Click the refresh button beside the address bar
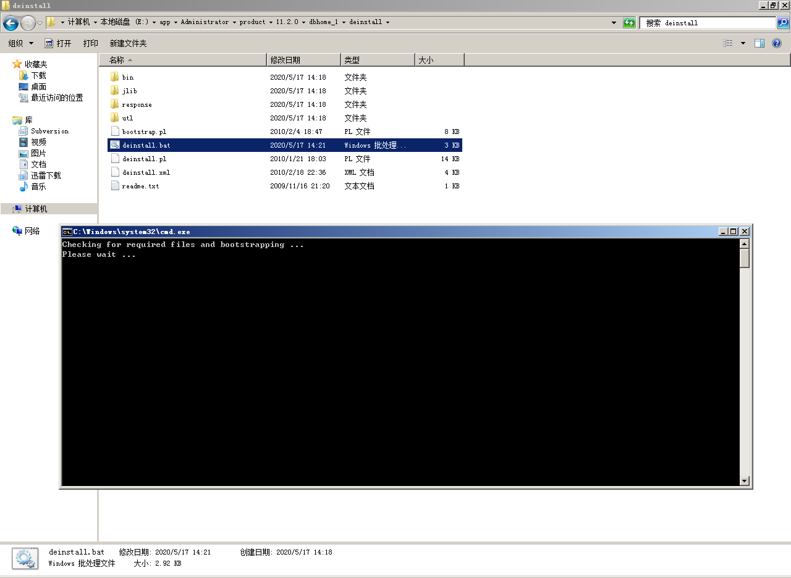Image resolution: width=791 pixels, height=578 pixels. coord(629,22)
